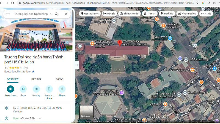Click the browser reload button
Image resolution: width=220 pixels, height=124 pixels.
(13, 3)
